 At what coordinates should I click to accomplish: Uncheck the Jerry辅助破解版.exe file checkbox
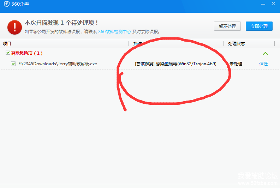click(13, 64)
